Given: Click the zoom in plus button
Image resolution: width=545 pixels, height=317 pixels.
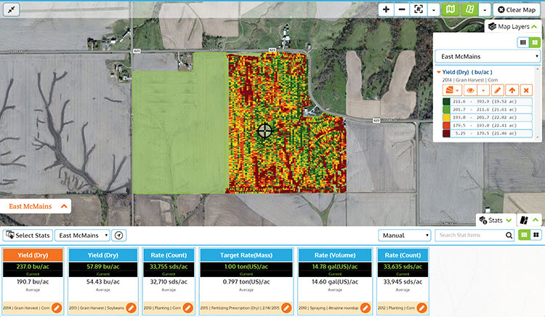Looking at the screenshot, I should (x=386, y=10).
